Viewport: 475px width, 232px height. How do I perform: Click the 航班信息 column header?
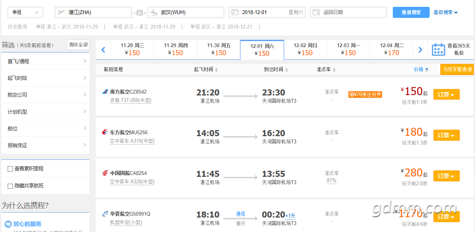pyautogui.click(x=114, y=70)
